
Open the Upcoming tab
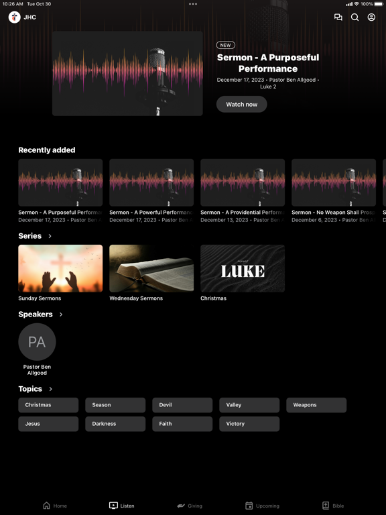coord(262,506)
